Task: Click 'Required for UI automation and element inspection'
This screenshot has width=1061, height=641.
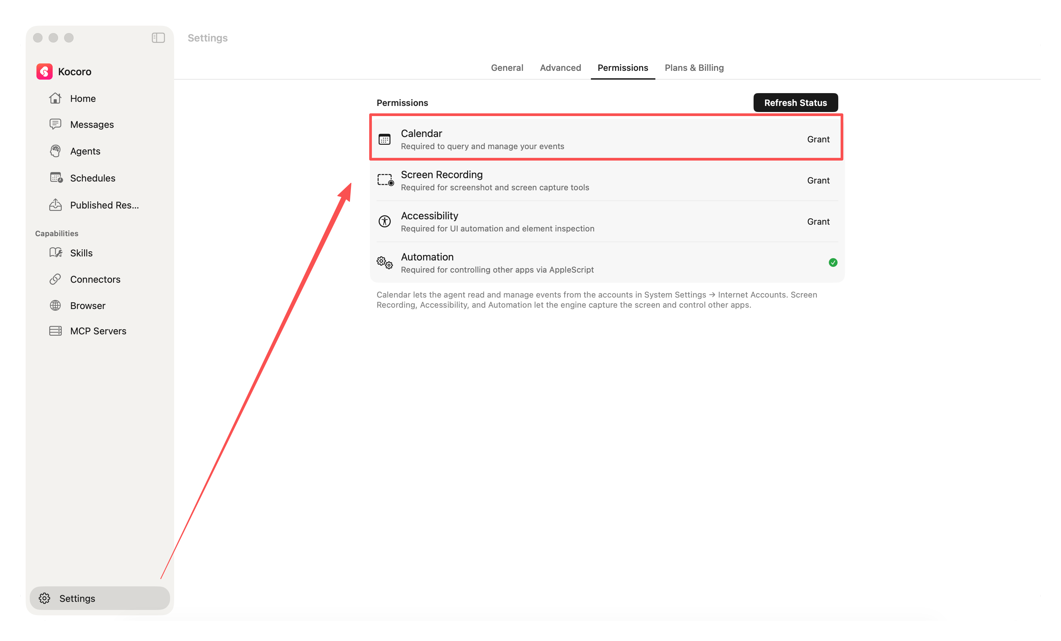Action: [497, 229]
